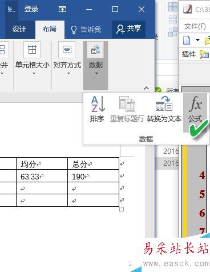Click the 重复标题行 icon
This screenshot has height=272, width=210.
coord(127,104)
